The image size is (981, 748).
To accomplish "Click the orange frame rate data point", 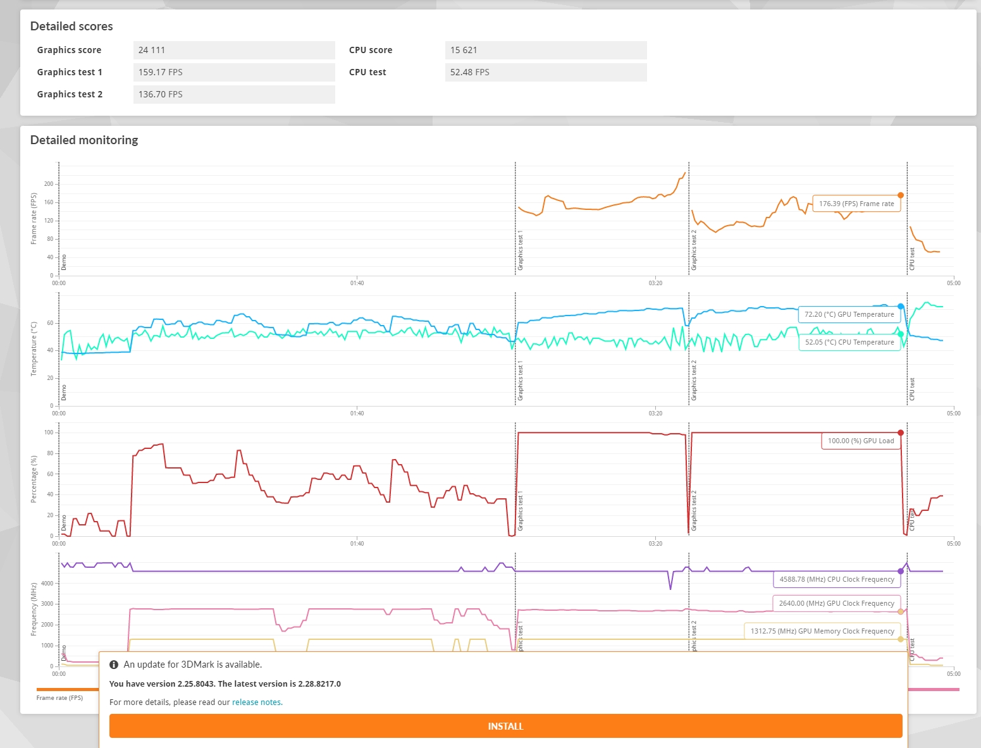I will coord(901,195).
